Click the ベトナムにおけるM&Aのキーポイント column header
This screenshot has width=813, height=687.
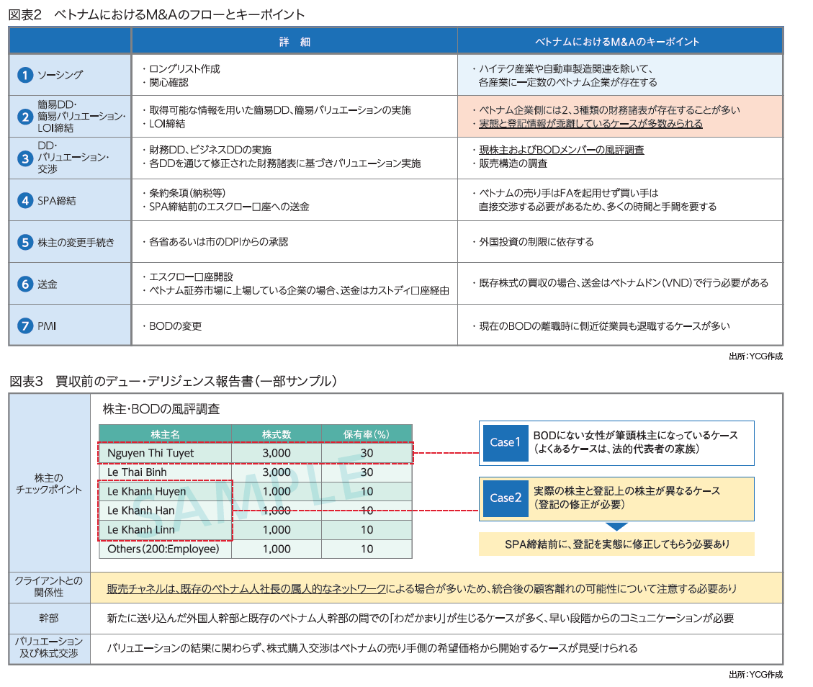click(x=617, y=42)
